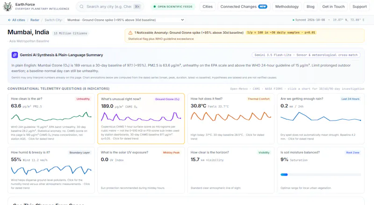Screen dimensions: 374x205
Task: Open the temperature trend chart
Action: (230, 116)
